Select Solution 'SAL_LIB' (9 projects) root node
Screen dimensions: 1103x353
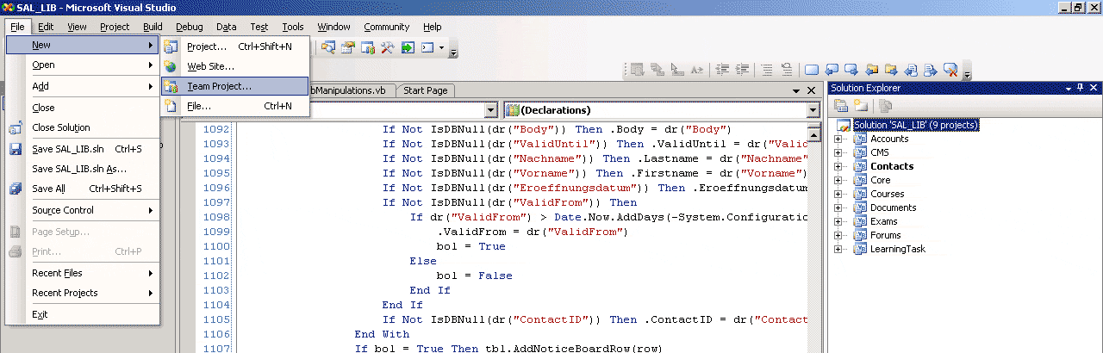click(916, 125)
